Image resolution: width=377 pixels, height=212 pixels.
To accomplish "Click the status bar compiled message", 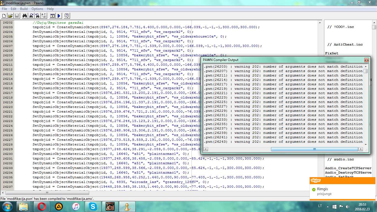I will coord(47,198).
